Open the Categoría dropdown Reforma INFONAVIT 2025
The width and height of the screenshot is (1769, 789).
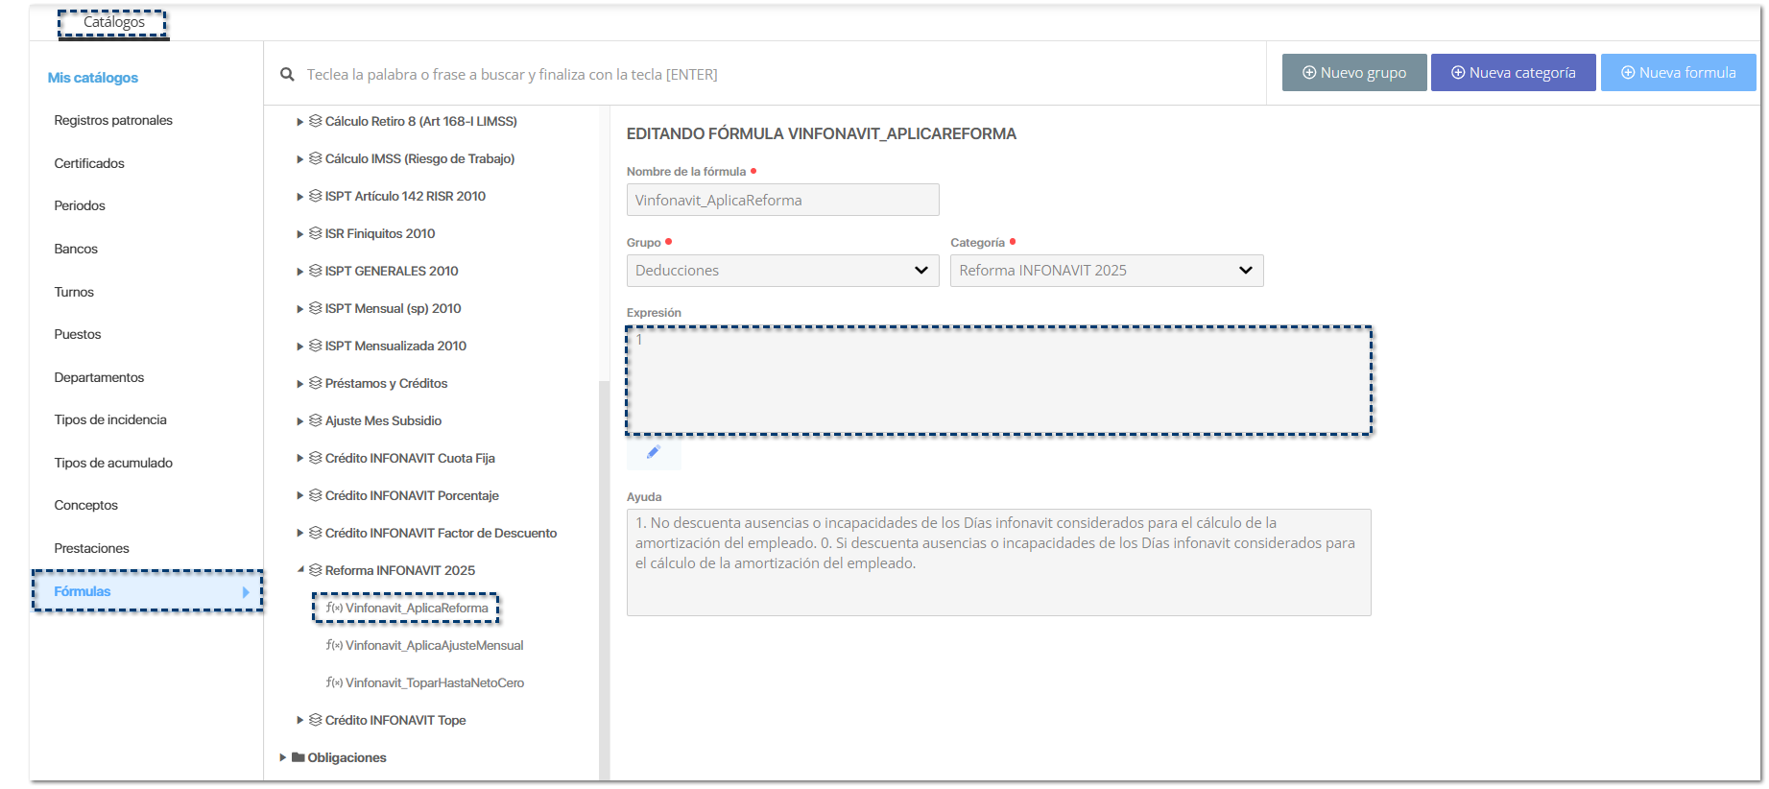point(1106,271)
